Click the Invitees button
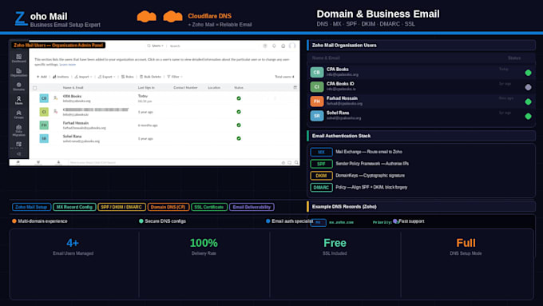The height and width of the screenshot is (306, 543). pyautogui.click(x=61, y=77)
